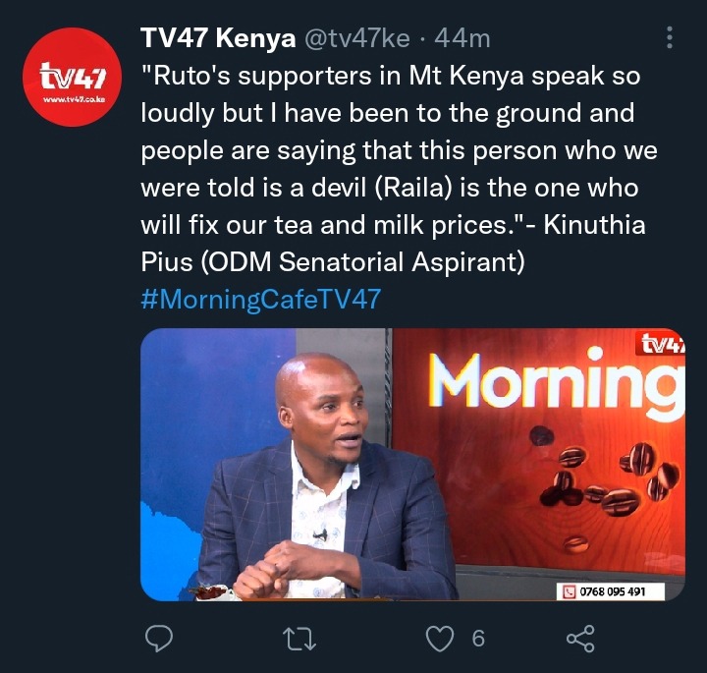Viewport: 707px width, 673px height.
Task: Retweet using the arrows icon
Action: [299, 639]
